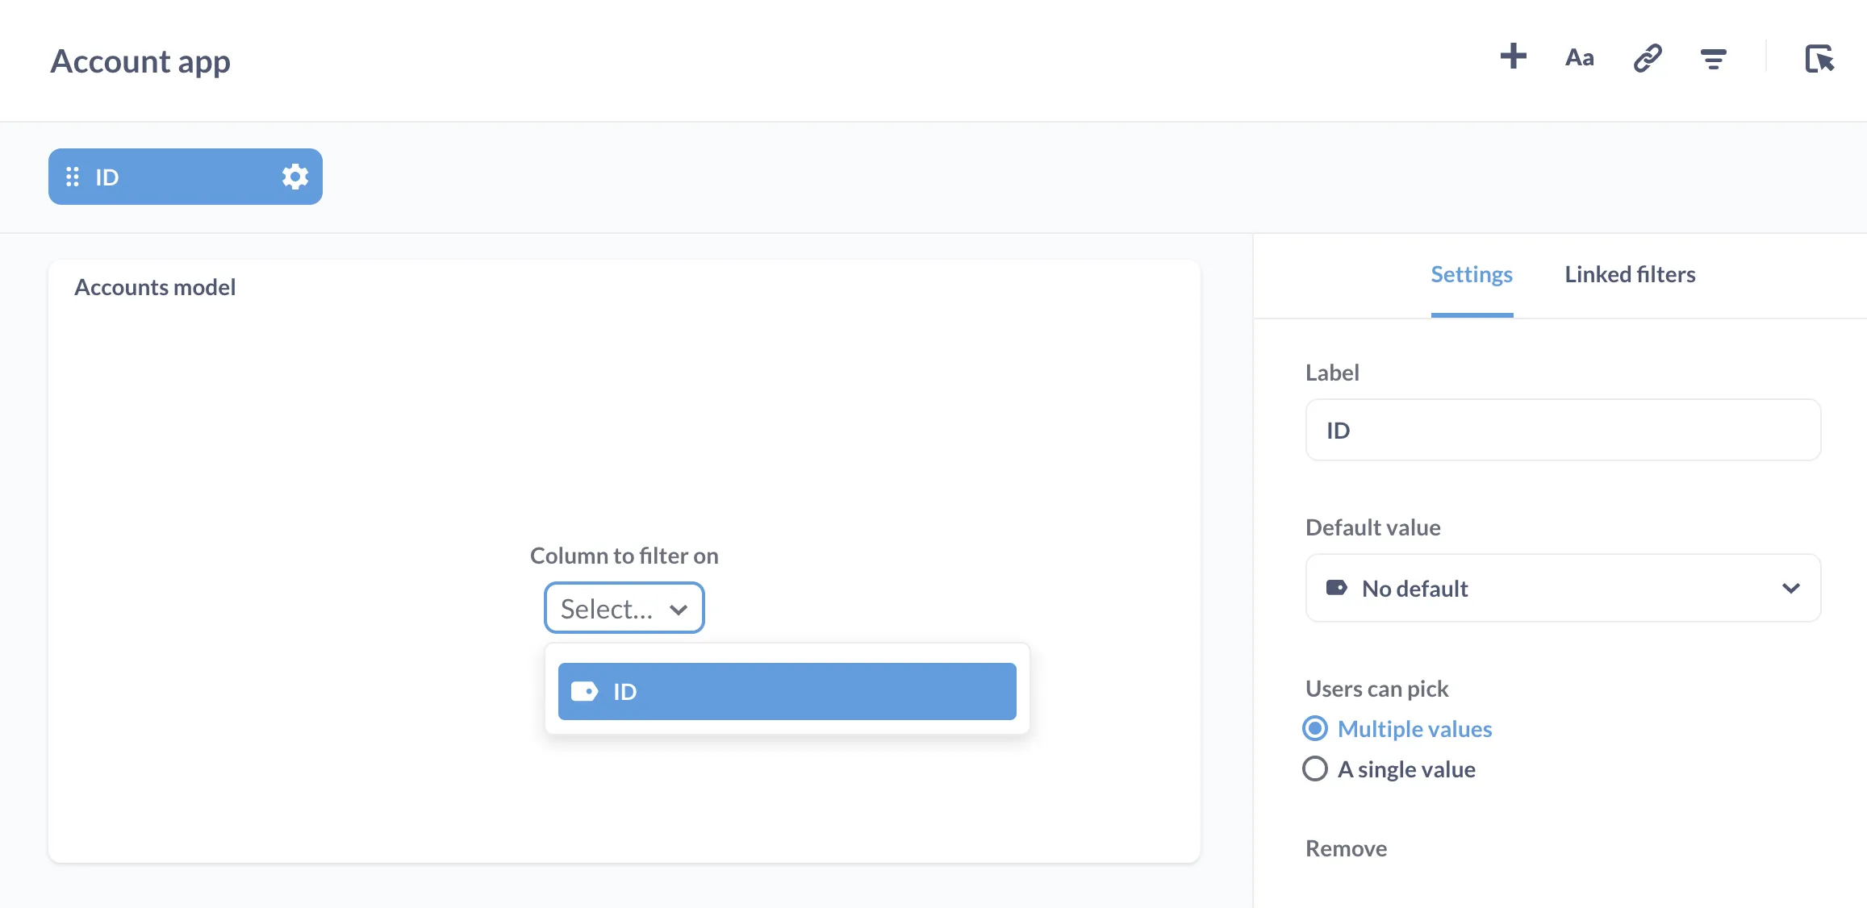Image resolution: width=1867 pixels, height=908 pixels.
Task: Click the plus icon to add a filter
Action: point(1513,57)
